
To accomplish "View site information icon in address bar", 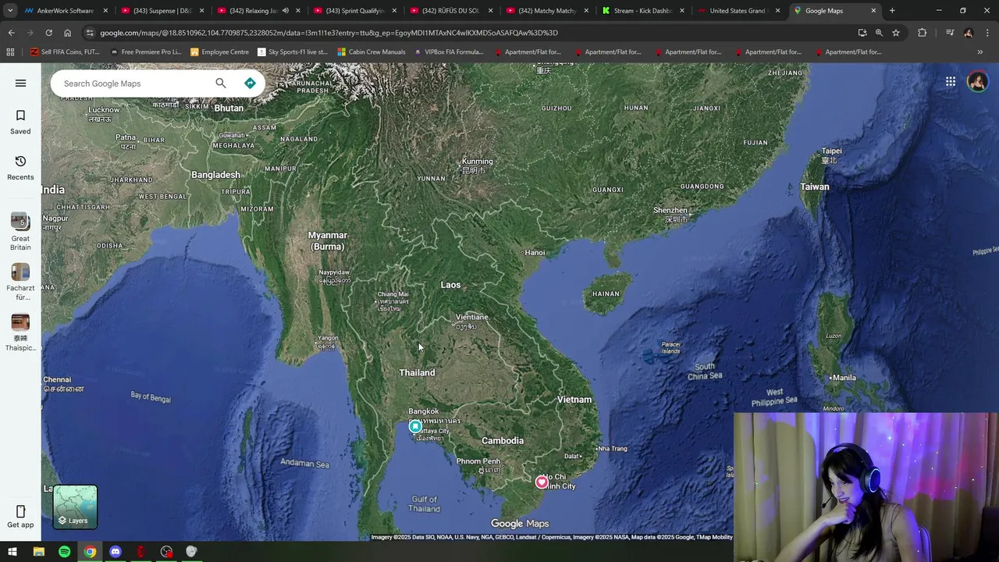I will (x=90, y=33).
